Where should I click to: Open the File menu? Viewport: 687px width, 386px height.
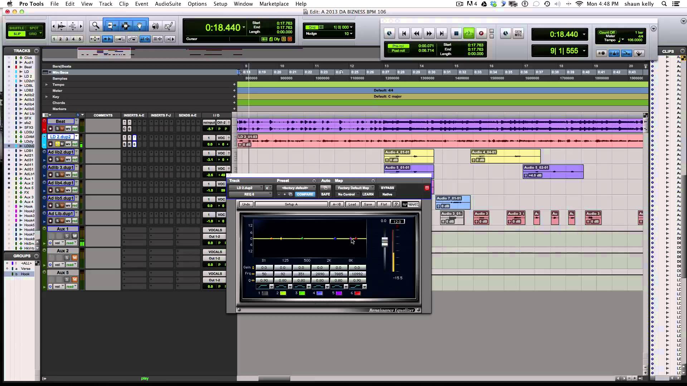(54, 4)
